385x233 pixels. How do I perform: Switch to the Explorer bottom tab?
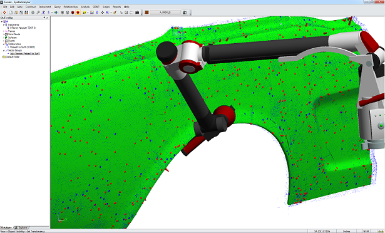(22, 227)
